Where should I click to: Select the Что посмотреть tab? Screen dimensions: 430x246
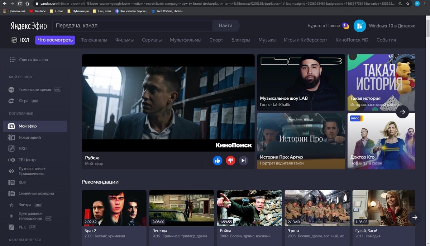pos(55,40)
